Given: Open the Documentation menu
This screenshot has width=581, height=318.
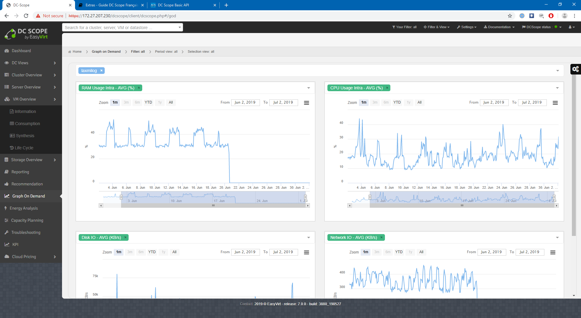Looking at the screenshot, I should [x=499, y=27].
